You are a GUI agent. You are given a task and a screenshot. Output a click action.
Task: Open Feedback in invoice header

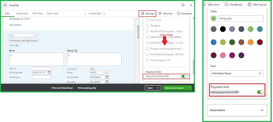(184, 13)
